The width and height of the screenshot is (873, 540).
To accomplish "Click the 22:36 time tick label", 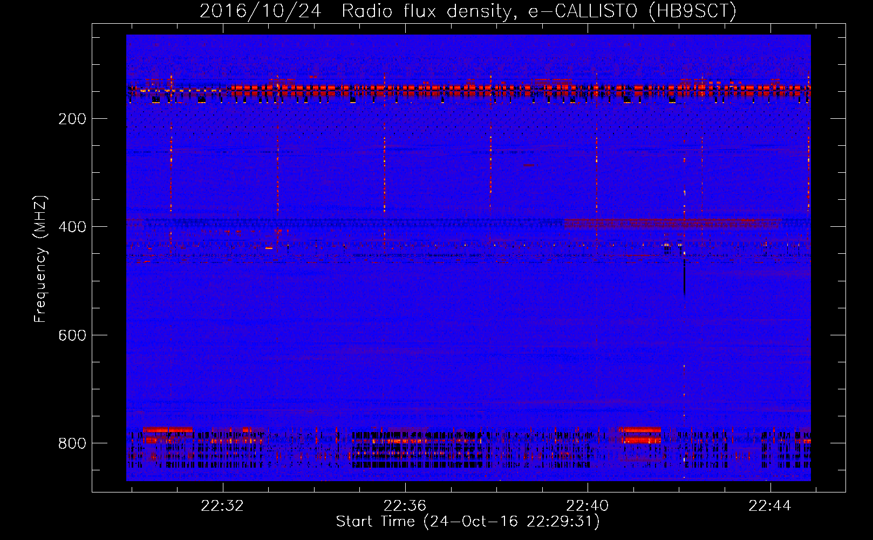I will (x=405, y=505).
